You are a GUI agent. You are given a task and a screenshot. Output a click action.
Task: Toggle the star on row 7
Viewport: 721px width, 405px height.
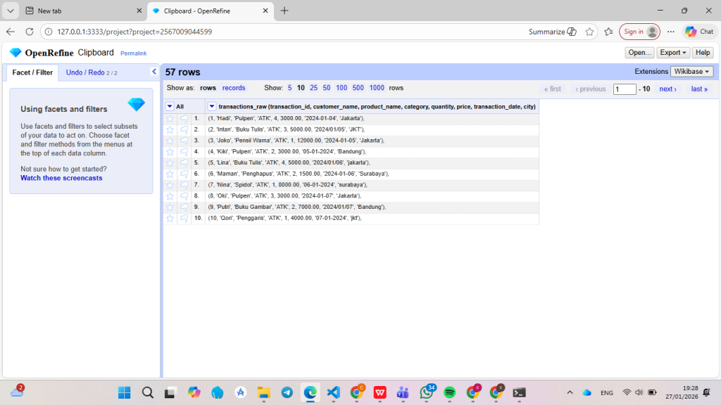170,185
